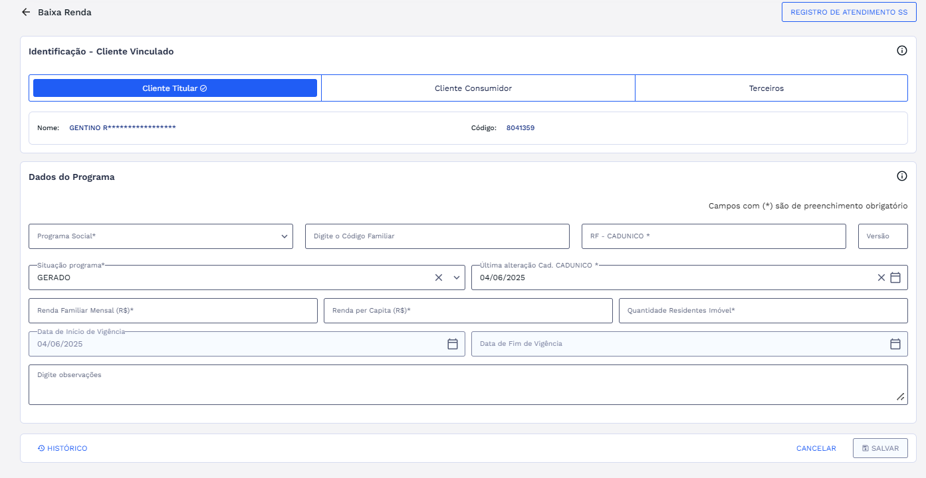Clear the Última alteração CADUNICO date
The height and width of the screenshot is (478, 926).
[881, 278]
